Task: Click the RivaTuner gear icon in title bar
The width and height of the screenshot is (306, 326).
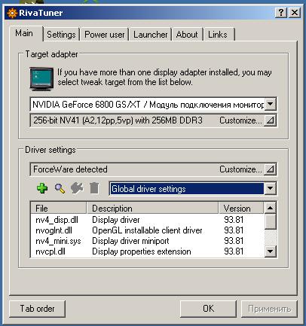Action: pyautogui.click(x=12, y=13)
